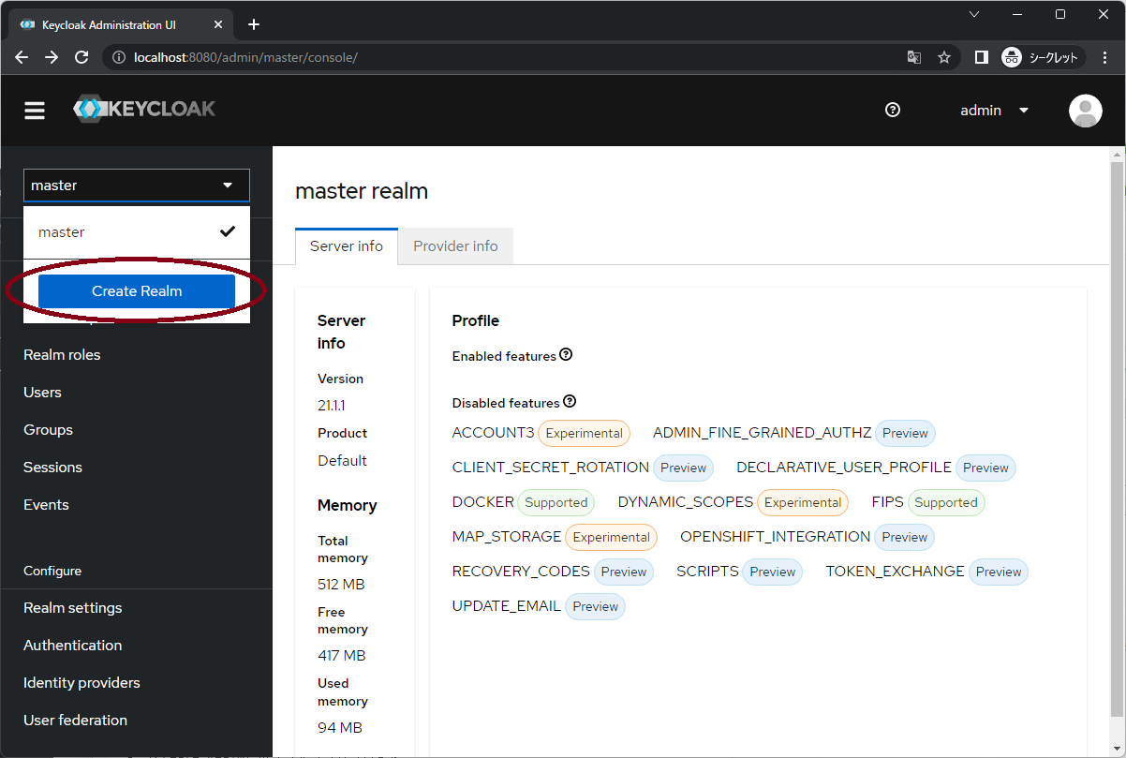Screen dimensions: 1126x758
Task: Click the FIPS Supported badge
Action: coord(946,502)
